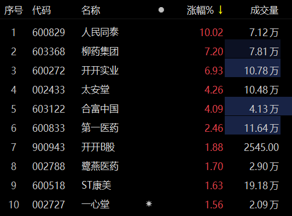292x216 pixels.
Task: Click the 6.93 percent gain value
Action: (x=214, y=71)
